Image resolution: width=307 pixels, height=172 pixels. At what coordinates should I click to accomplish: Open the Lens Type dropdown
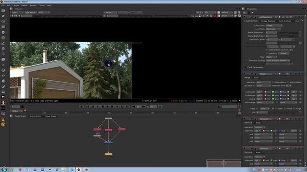coord(273,29)
